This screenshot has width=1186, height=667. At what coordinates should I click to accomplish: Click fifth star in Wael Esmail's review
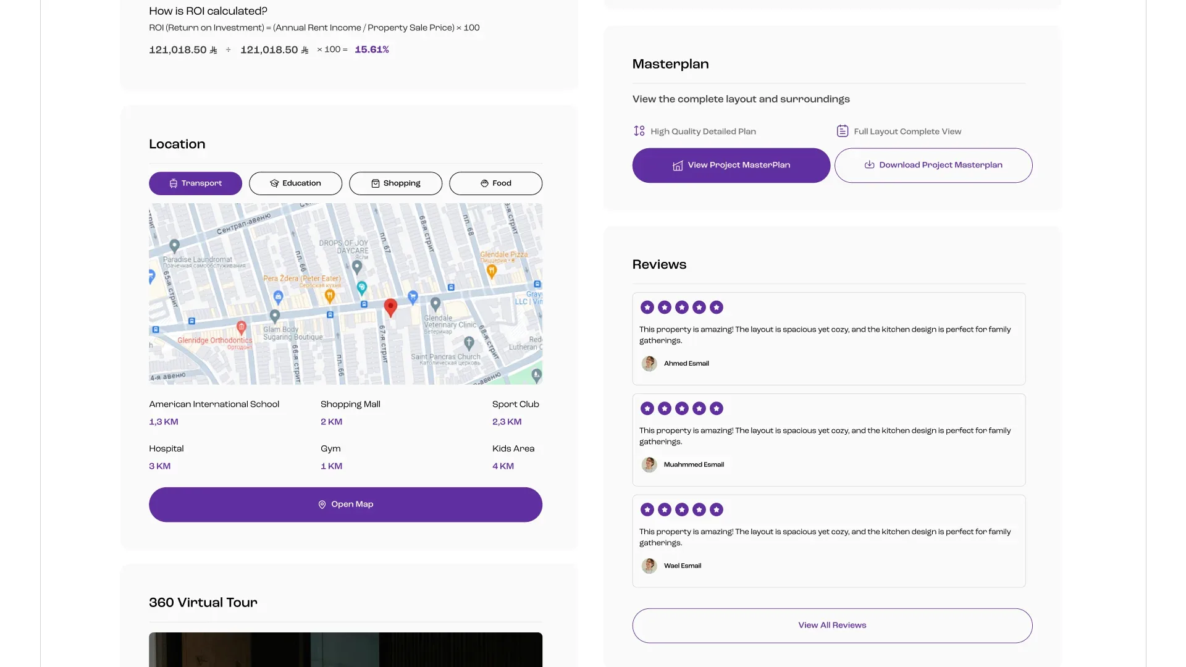pyautogui.click(x=717, y=510)
